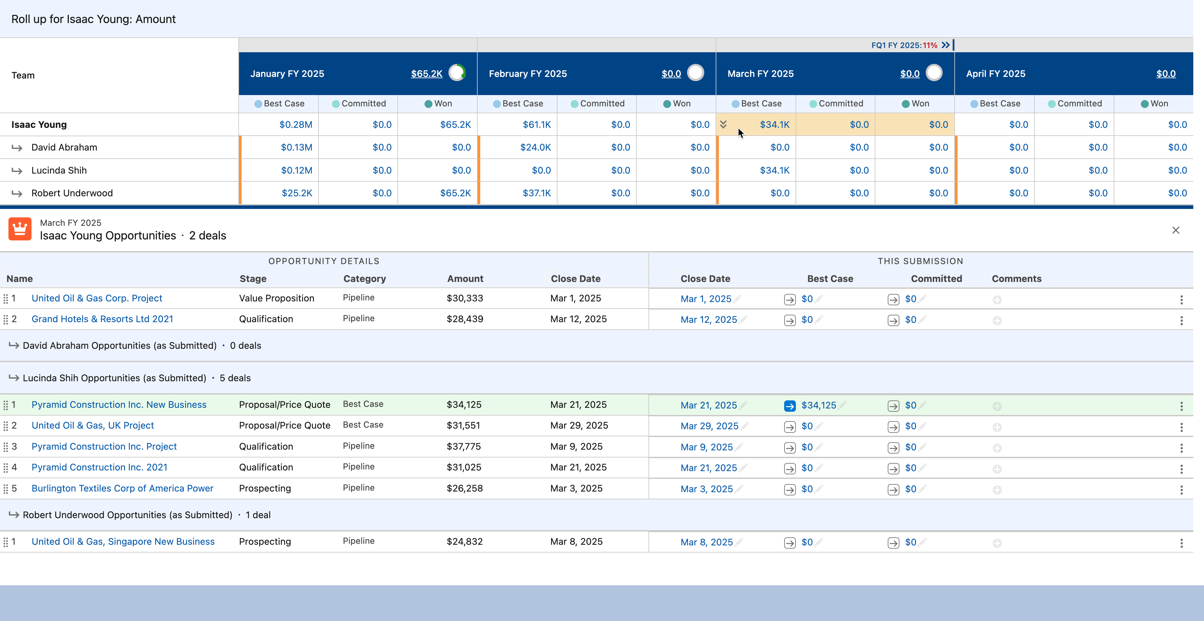This screenshot has height=621, width=1204.
Task: Select Robert Underwood team row
Action: click(x=71, y=193)
